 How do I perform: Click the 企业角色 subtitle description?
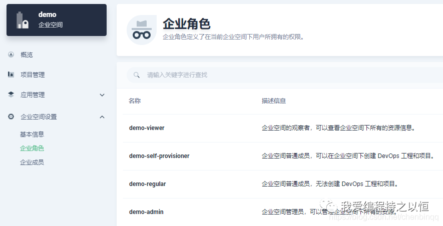[233, 37]
